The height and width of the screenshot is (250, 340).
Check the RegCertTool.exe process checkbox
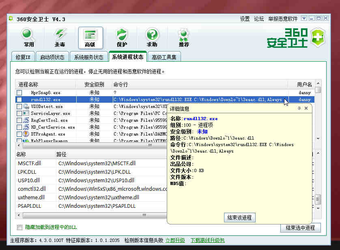[x=19, y=121]
